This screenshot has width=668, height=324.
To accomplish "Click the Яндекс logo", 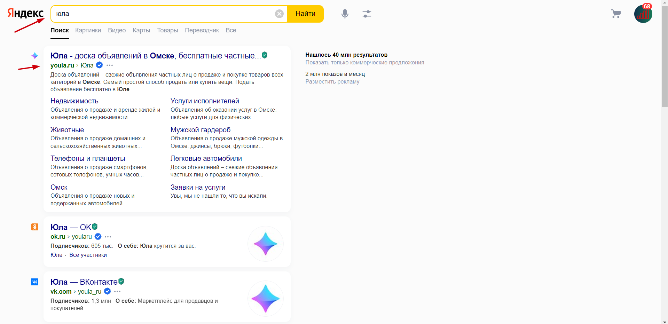I will [25, 13].
